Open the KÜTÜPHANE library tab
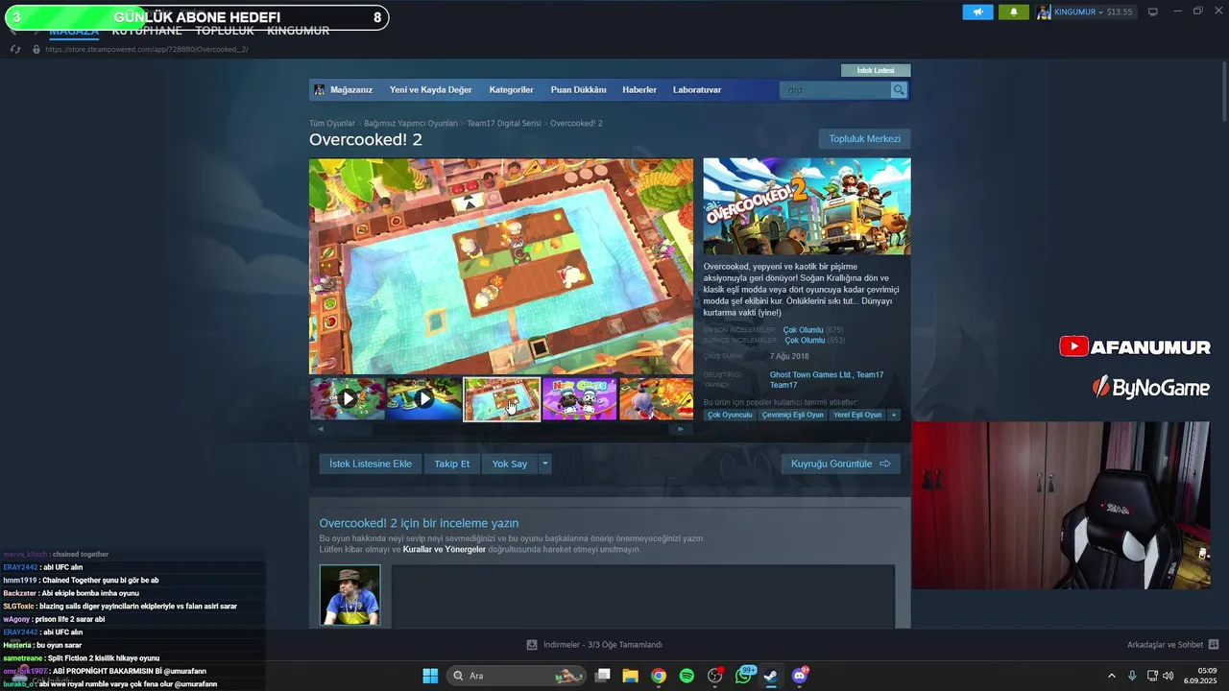 (147, 31)
